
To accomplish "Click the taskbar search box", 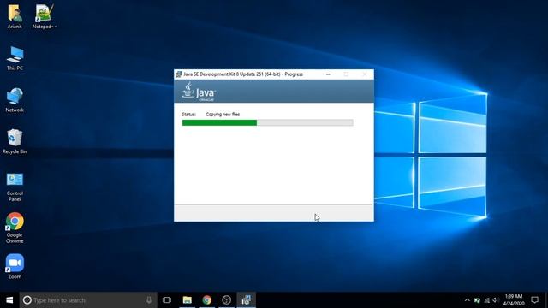I will point(88,300).
